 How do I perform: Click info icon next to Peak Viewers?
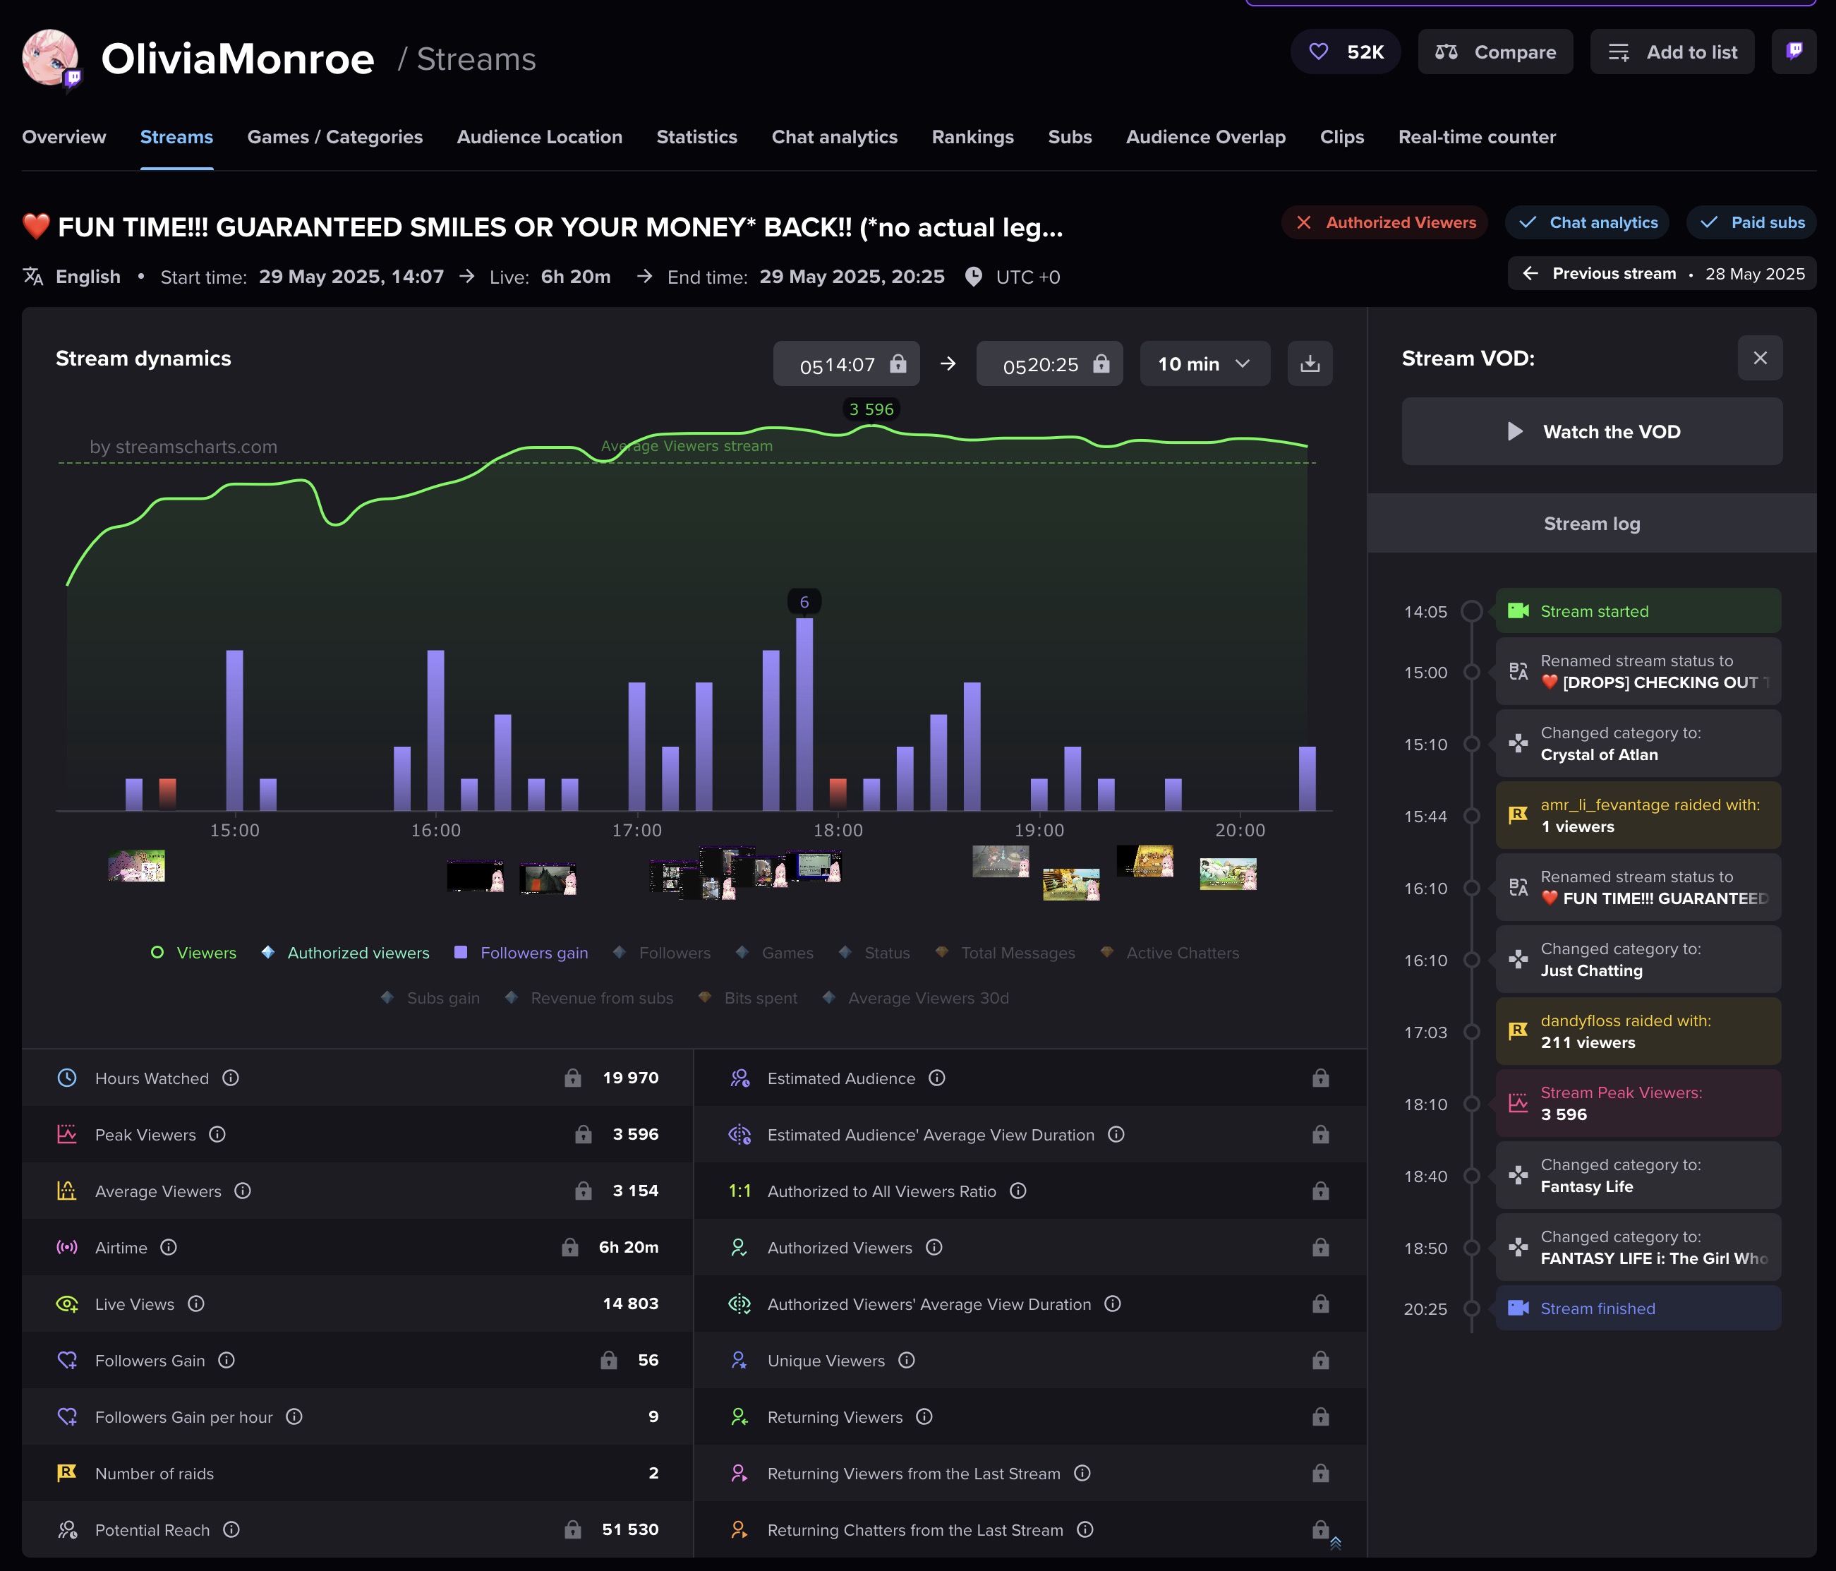click(x=217, y=1134)
